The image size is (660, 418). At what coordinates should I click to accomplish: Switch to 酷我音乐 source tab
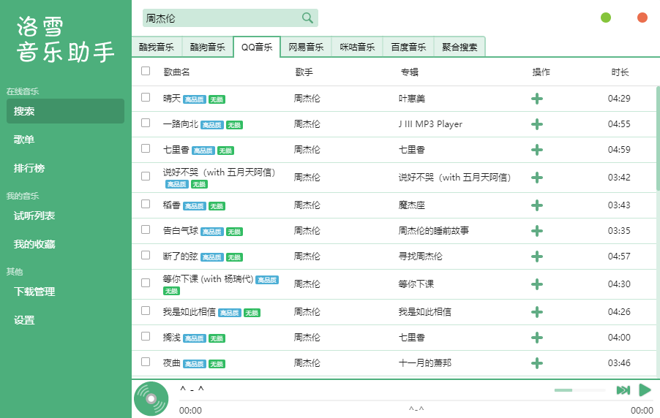(x=157, y=47)
